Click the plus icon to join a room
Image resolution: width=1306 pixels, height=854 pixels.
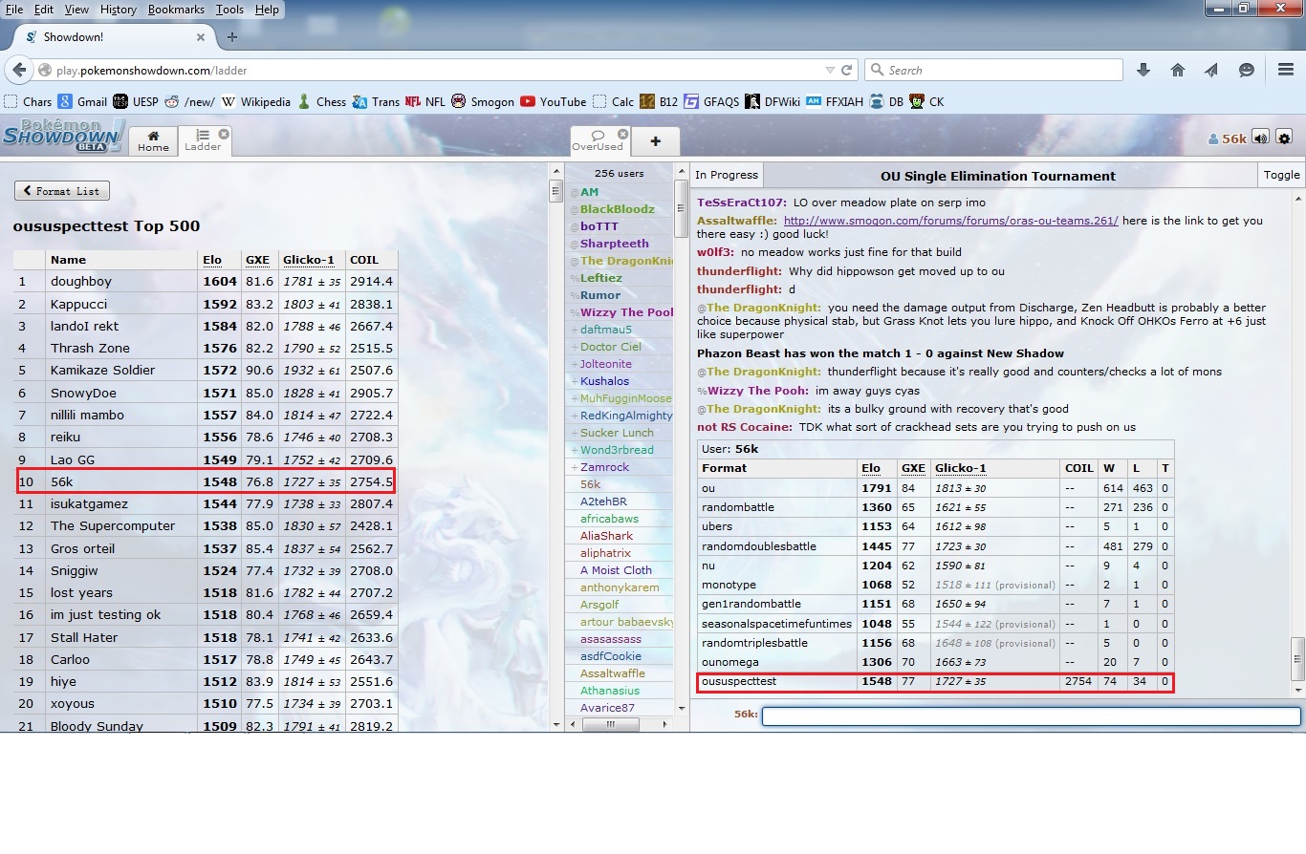point(655,141)
